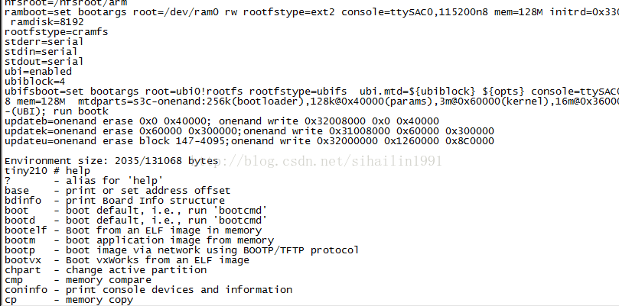Select the "coninfo" console devices command
The width and height of the screenshot is (619, 306).
coord(22,289)
